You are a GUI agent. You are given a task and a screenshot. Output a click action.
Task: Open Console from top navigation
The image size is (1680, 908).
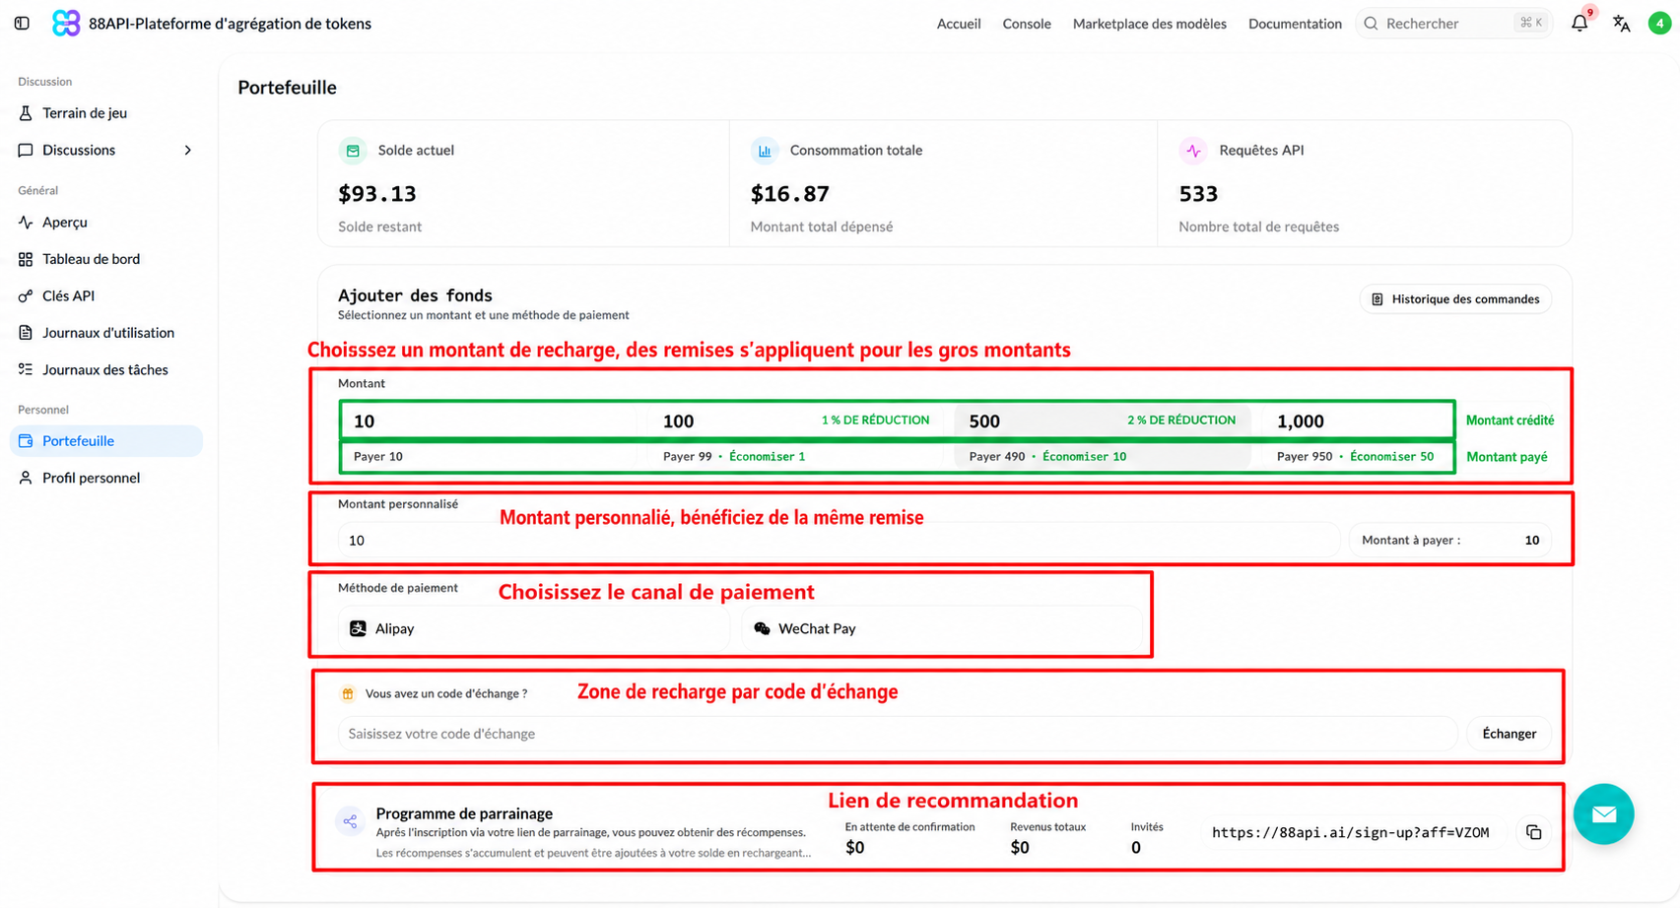click(x=1027, y=24)
